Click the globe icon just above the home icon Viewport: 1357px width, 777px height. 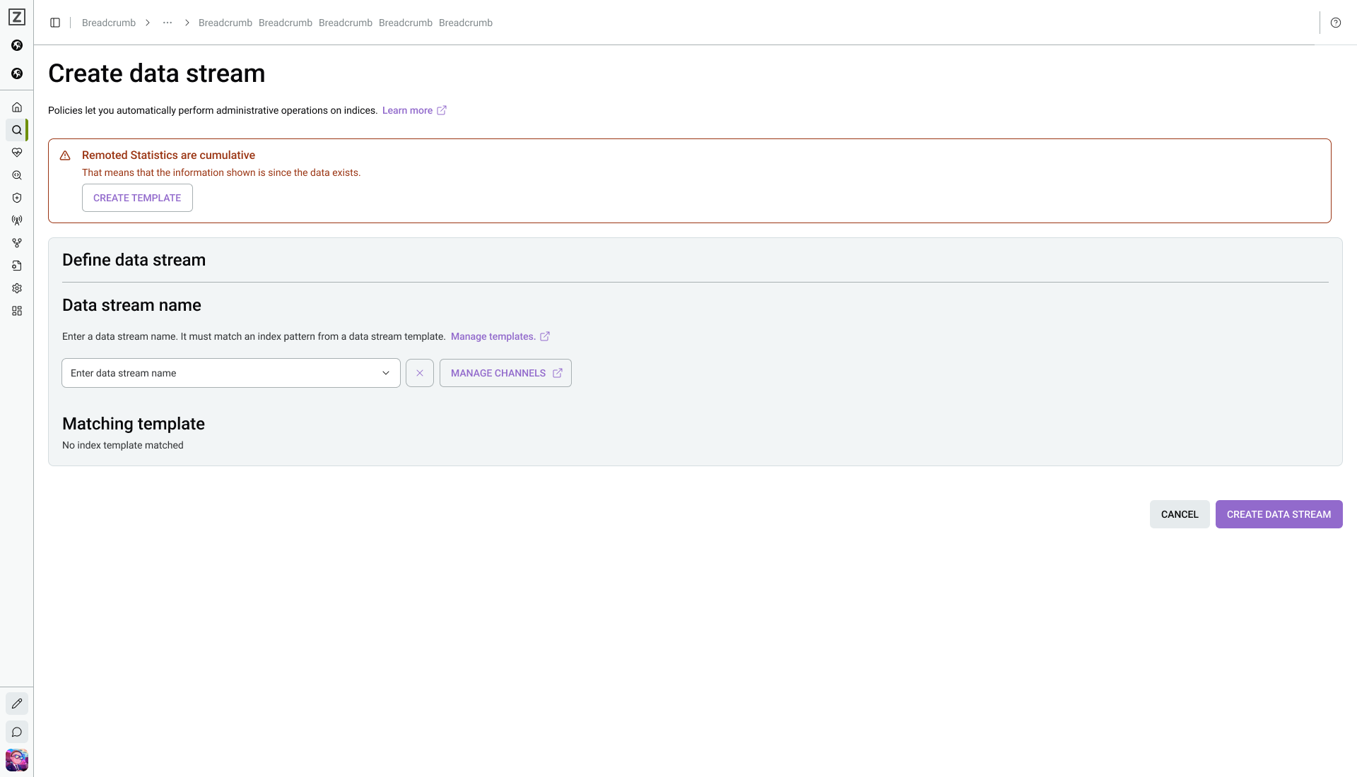pos(17,73)
